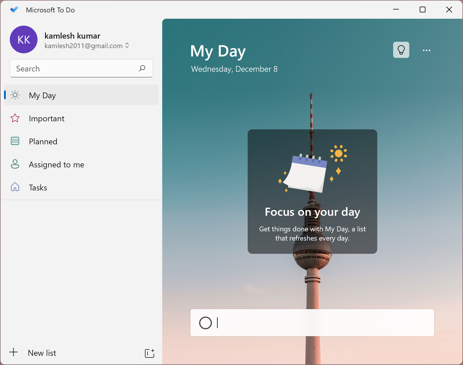Screen dimensions: 463x365
Task: Click the 'Focus on your day' card
Action: pyautogui.click(x=312, y=192)
